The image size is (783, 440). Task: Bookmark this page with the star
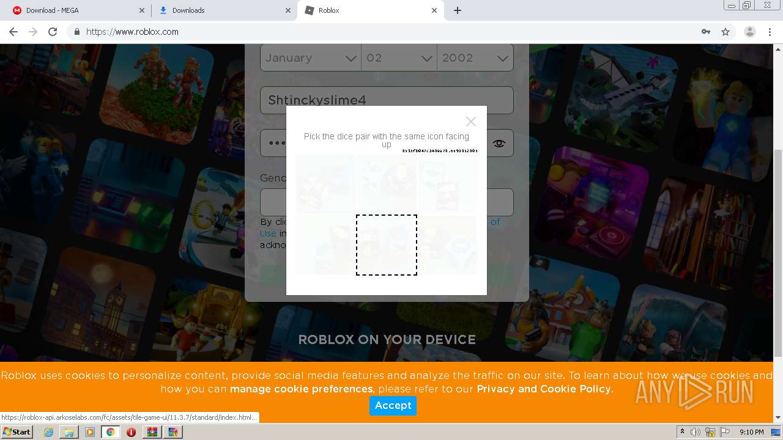tap(725, 32)
